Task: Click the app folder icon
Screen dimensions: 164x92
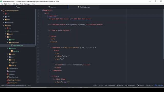Action: (x=6, y=20)
